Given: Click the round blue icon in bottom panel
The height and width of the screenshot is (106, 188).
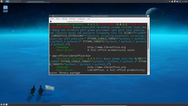Looking at the screenshot, I should pos(1,105).
